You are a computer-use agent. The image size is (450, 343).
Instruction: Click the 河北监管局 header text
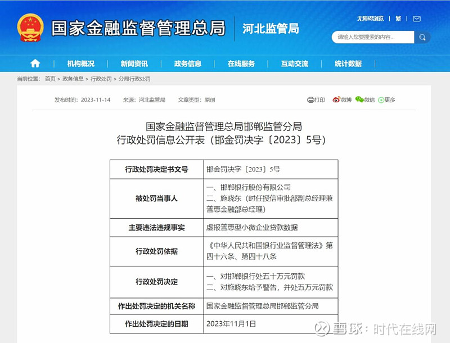(271, 28)
